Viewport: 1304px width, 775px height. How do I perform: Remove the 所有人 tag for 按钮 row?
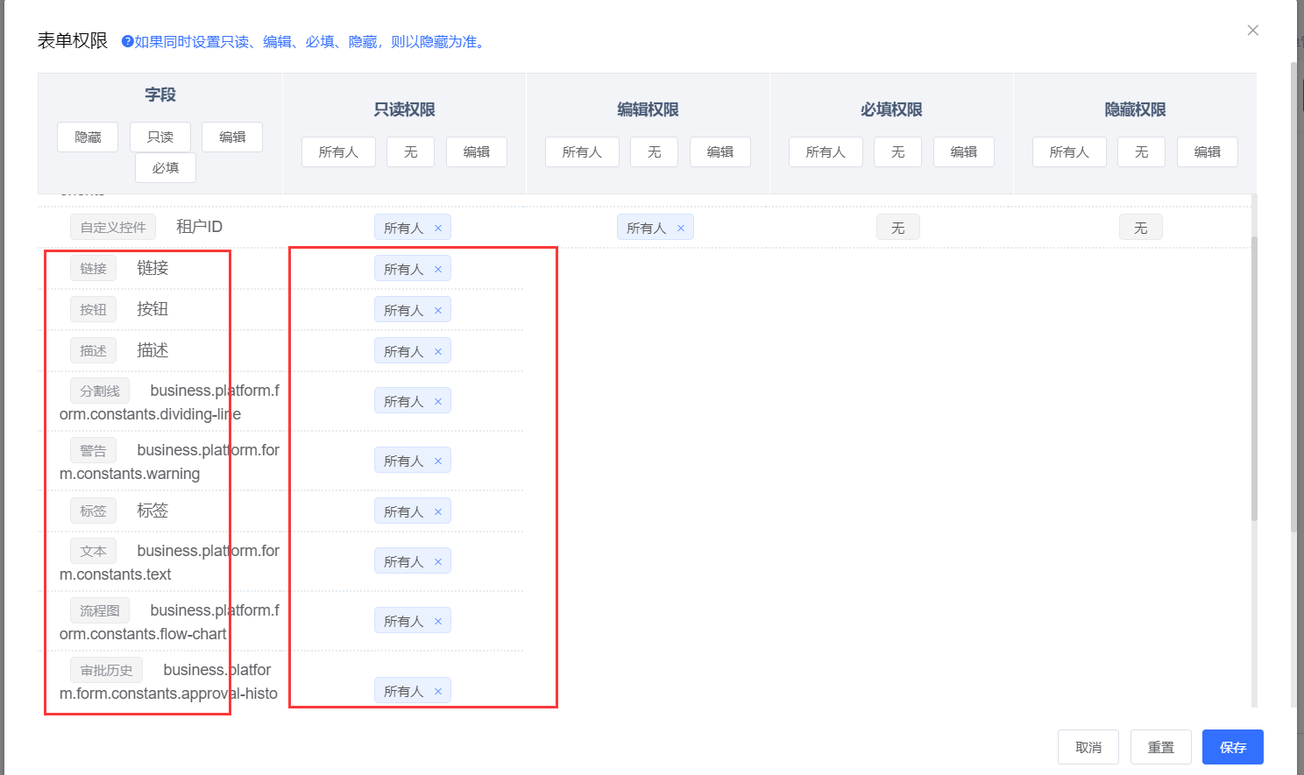(438, 311)
